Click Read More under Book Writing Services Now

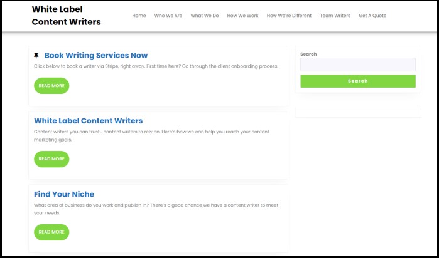(51, 86)
